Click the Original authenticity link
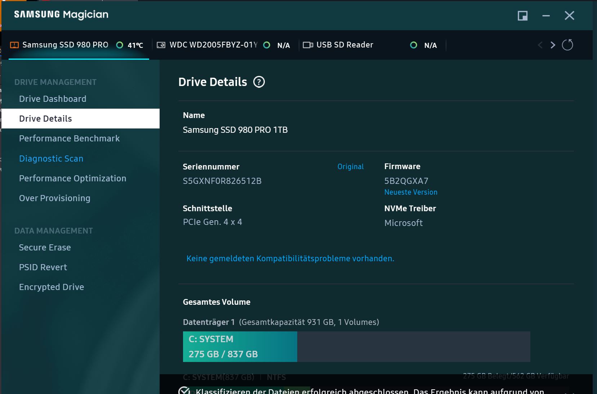Viewport: 597px width, 394px height. [351, 167]
